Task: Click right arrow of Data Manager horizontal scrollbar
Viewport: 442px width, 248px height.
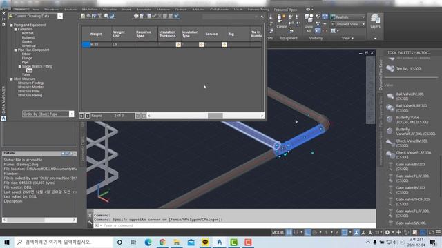Action: click(x=262, y=116)
